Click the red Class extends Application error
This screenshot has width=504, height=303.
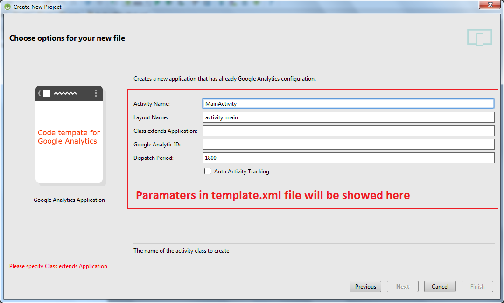[58, 266]
